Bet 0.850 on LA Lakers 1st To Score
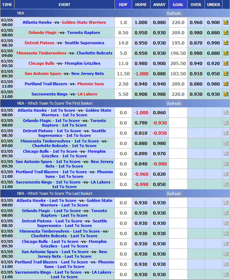Image resolution: width=230 pixels, height=280 pixels. coord(159,185)
